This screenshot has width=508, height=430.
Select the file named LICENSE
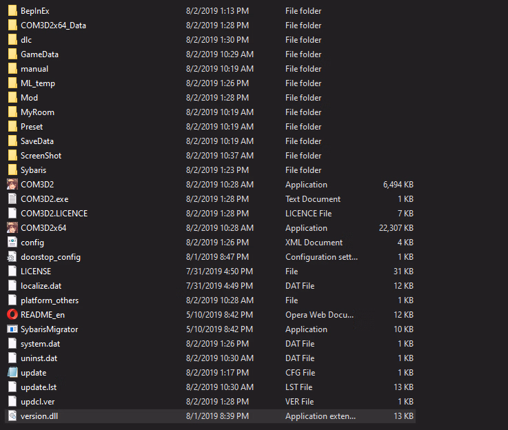pos(36,272)
